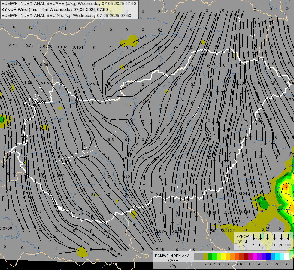Click the 800 tick label on CAPE scale
Screen dimensions: 294x270
(235, 264)
